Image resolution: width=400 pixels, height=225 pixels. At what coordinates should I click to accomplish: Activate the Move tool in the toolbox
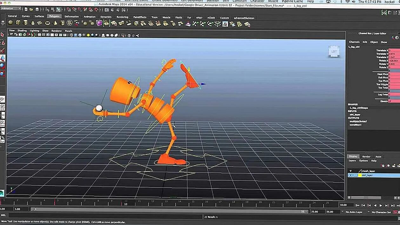[x=3, y=58]
